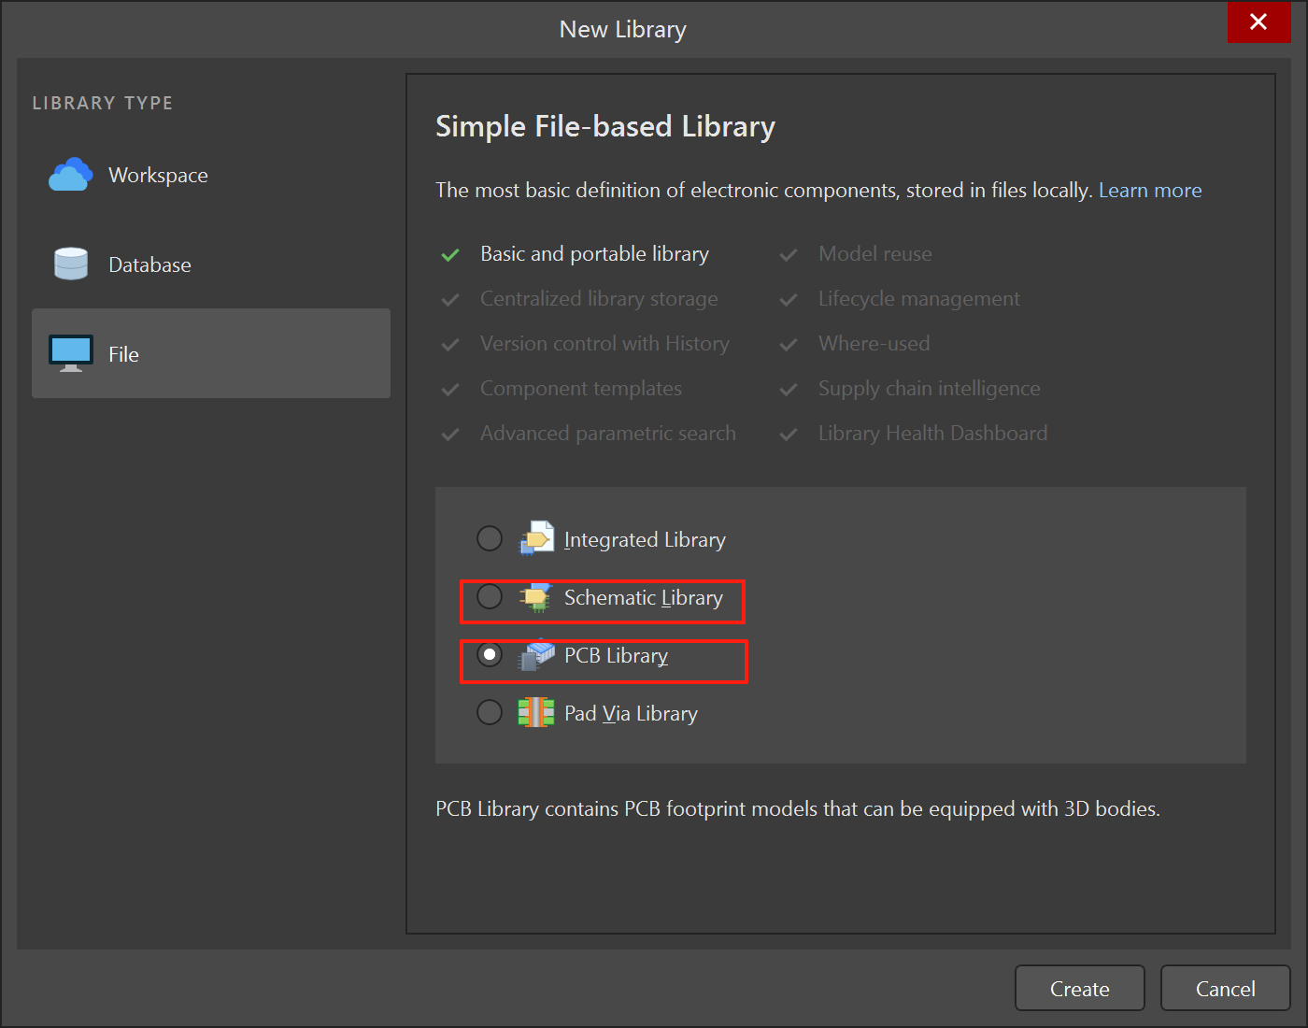Click the PCB Library description sentence
This screenshot has width=1308, height=1028.
tap(798, 809)
